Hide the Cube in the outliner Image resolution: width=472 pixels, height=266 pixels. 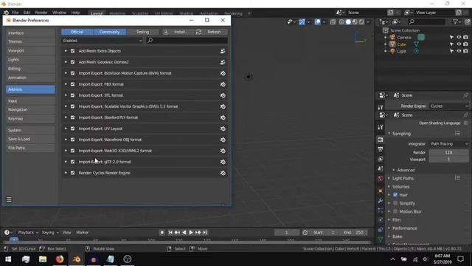pyautogui.click(x=459, y=44)
